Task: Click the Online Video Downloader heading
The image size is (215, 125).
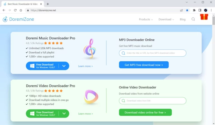Action: pyautogui.click(x=137, y=87)
